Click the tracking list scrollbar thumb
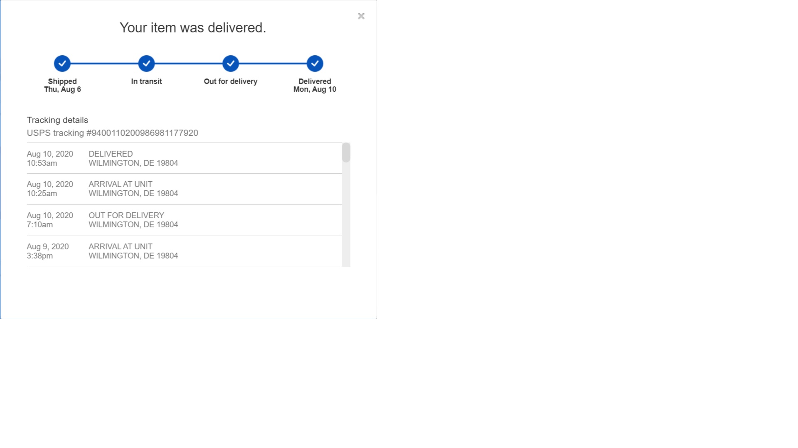This screenshot has height=448, width=798. click(346, 153)
